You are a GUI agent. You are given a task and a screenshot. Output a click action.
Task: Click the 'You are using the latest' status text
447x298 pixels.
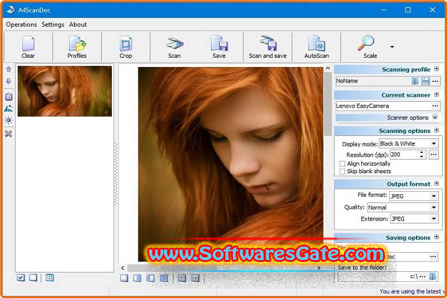point(411,291)
